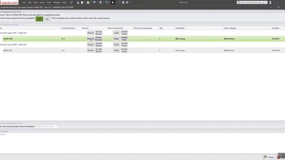Click Order in highlighted 46362-002 row
Screen dimensions: 285x160
click(x=116, y=39)
